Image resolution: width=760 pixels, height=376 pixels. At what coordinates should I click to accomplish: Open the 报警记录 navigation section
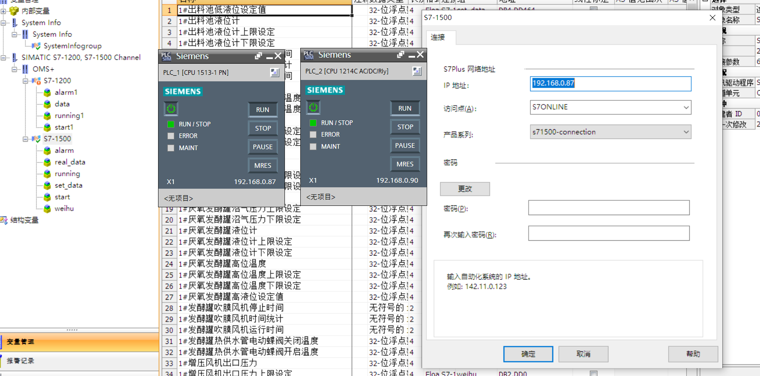tap(20, 361)
